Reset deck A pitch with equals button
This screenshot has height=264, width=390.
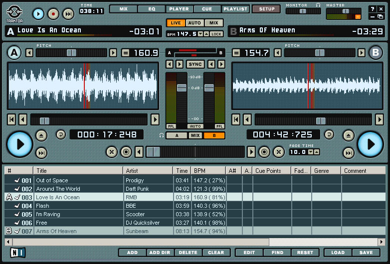(x=126, y=53)
